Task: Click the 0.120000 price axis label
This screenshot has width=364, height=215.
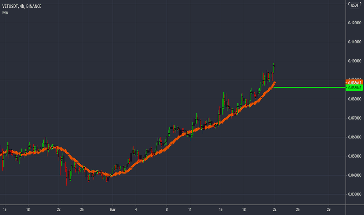Action: pos(355,23)
